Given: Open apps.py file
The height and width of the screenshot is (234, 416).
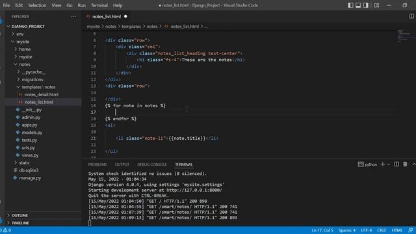Looking at the screenshot, I should [29, 125].
